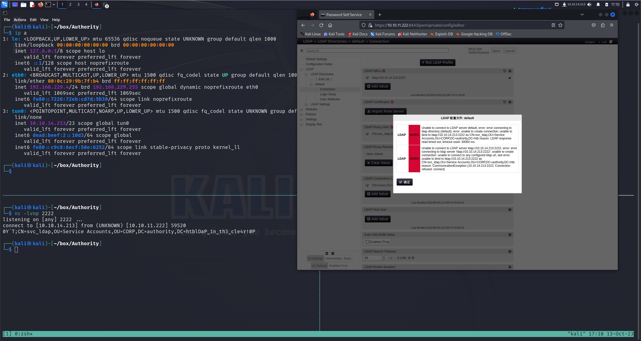Expand all tree nodes with plus icon
The width and height of the screenshot is (641, 341).
click(327, 253)
